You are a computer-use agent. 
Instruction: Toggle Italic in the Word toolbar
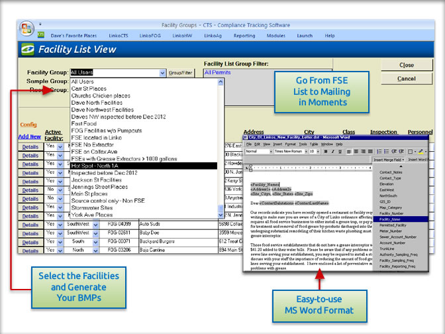[x=333, y=152]
